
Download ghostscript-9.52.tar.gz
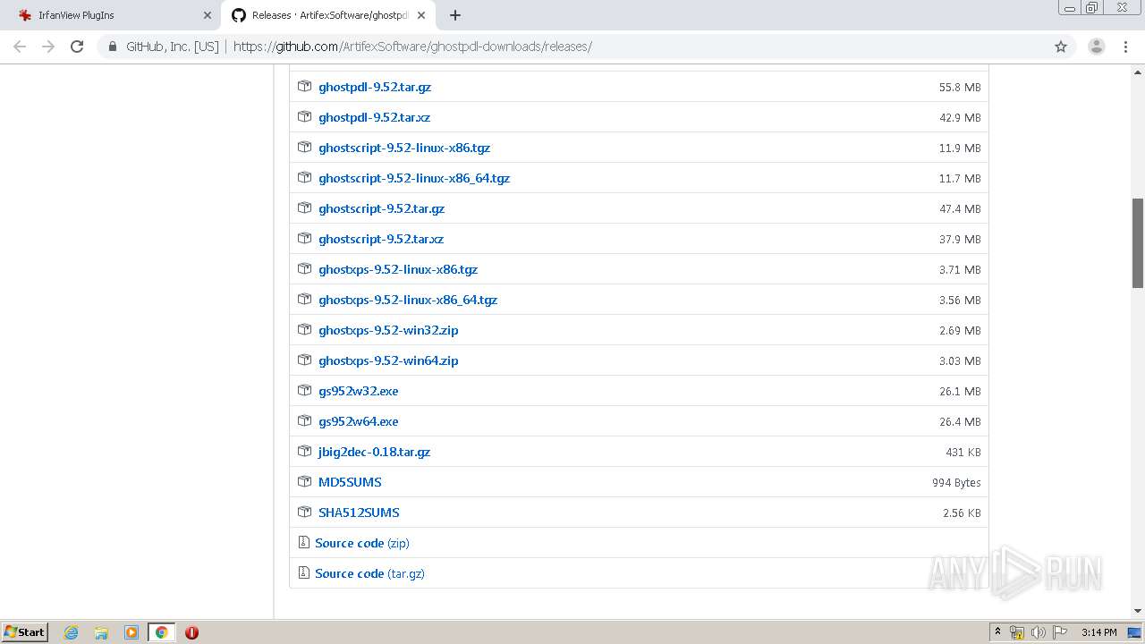pyautogui.click(x=381, y=208)
